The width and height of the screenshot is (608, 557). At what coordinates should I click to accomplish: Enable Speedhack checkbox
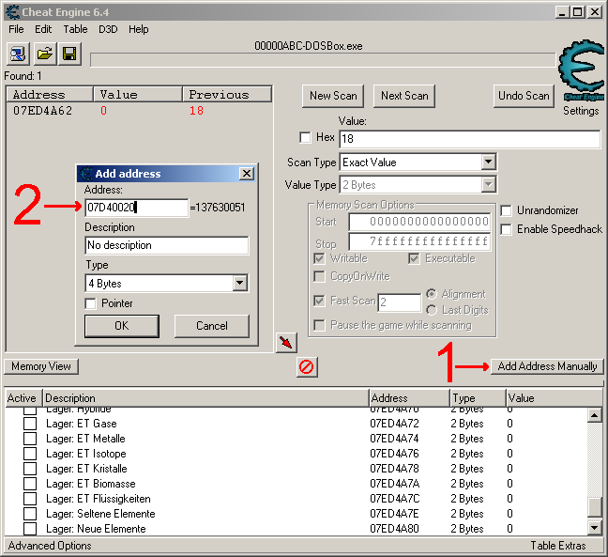[x=506, y=229]
